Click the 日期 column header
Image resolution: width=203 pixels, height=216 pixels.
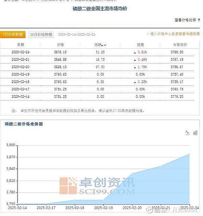(21, 45)
